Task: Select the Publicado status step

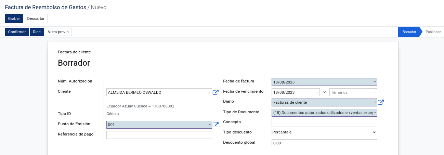Action: pos(433,32)
